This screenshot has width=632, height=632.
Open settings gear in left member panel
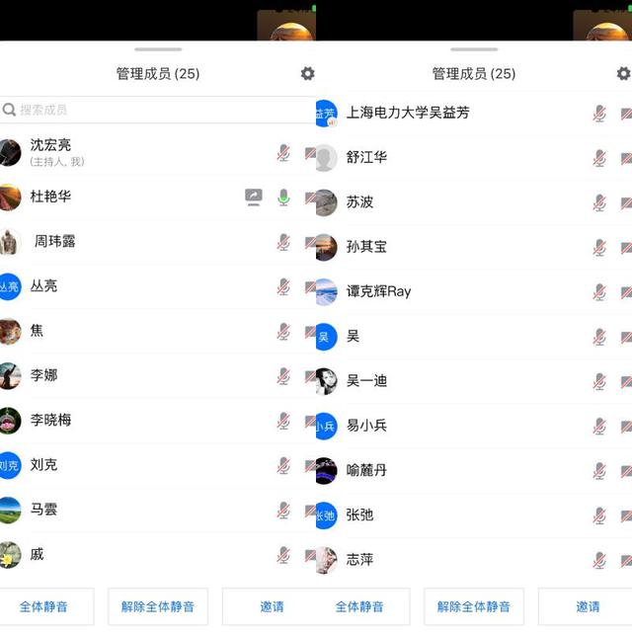point(307,73)
